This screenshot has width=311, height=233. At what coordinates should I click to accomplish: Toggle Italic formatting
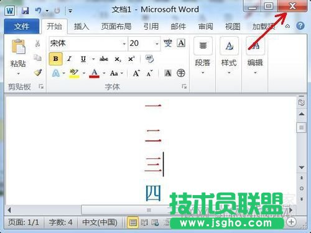pyautogui.click(x=69, y=59)
